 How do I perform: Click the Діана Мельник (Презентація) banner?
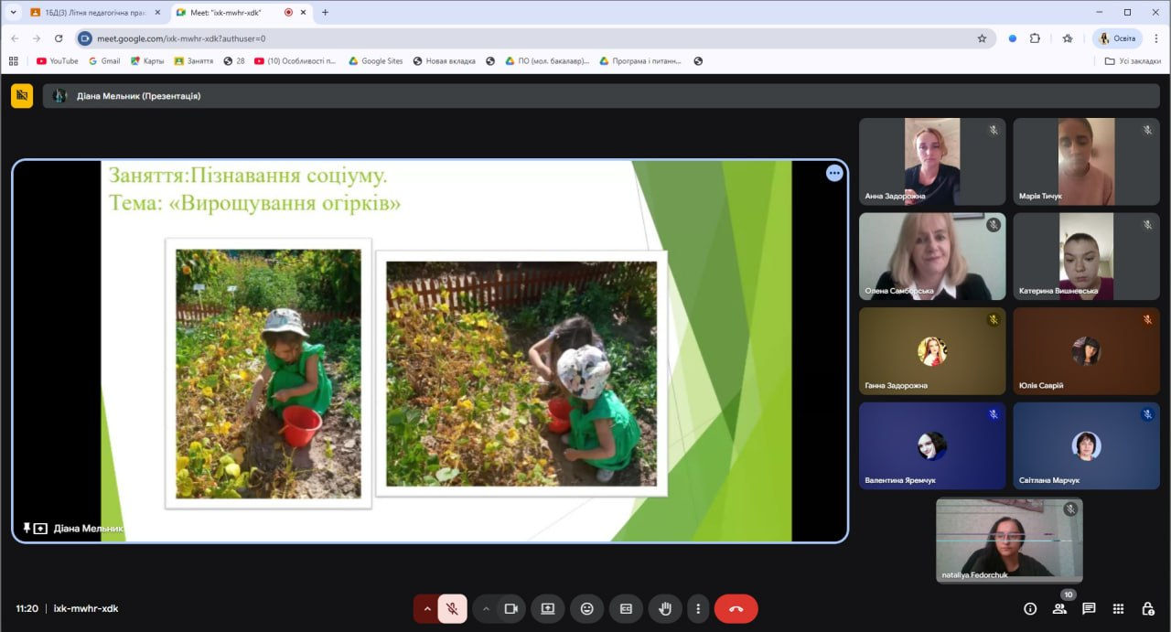(x=601, y=95)
